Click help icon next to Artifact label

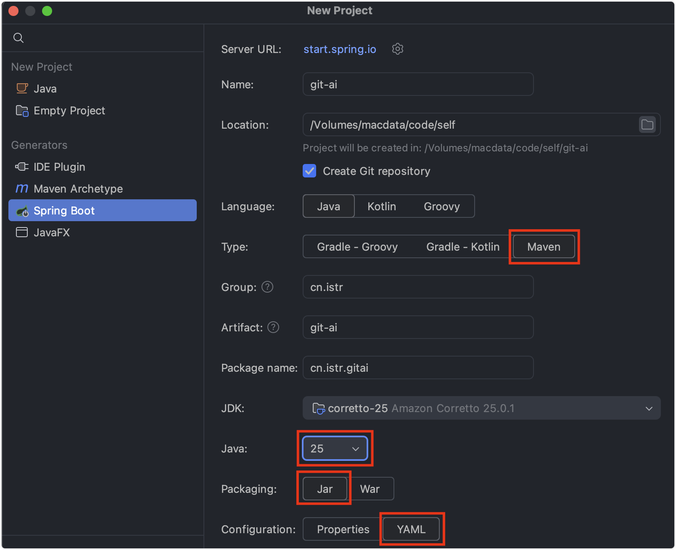point(273,327)
